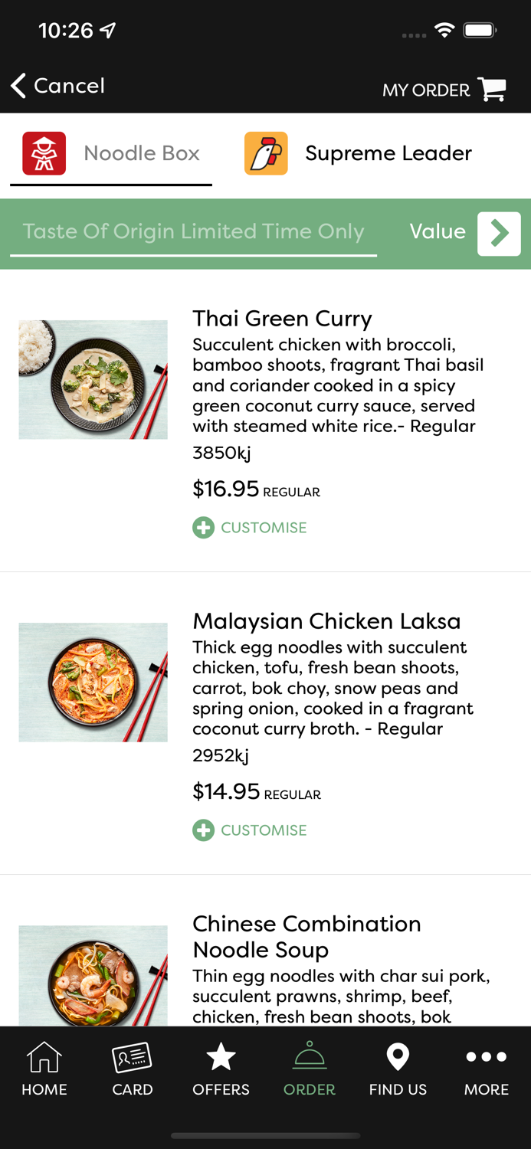
Task: Tap plus icon for Thai Green Curry
Action: click(203, 528)
